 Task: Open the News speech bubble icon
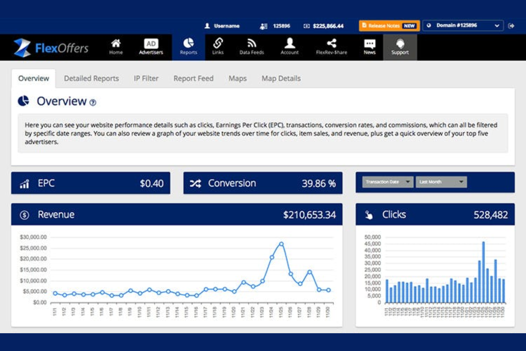[370, 44]
